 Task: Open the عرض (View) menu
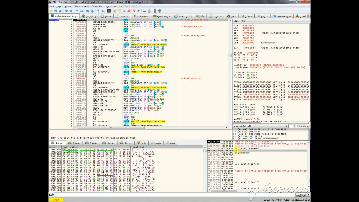pyautogui.click(x=59, y=6)
